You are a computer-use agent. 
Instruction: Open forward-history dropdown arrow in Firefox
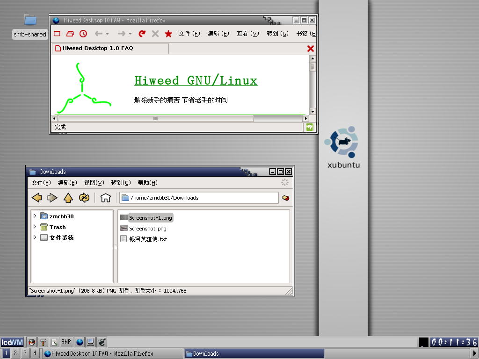[x=130, y=34]
